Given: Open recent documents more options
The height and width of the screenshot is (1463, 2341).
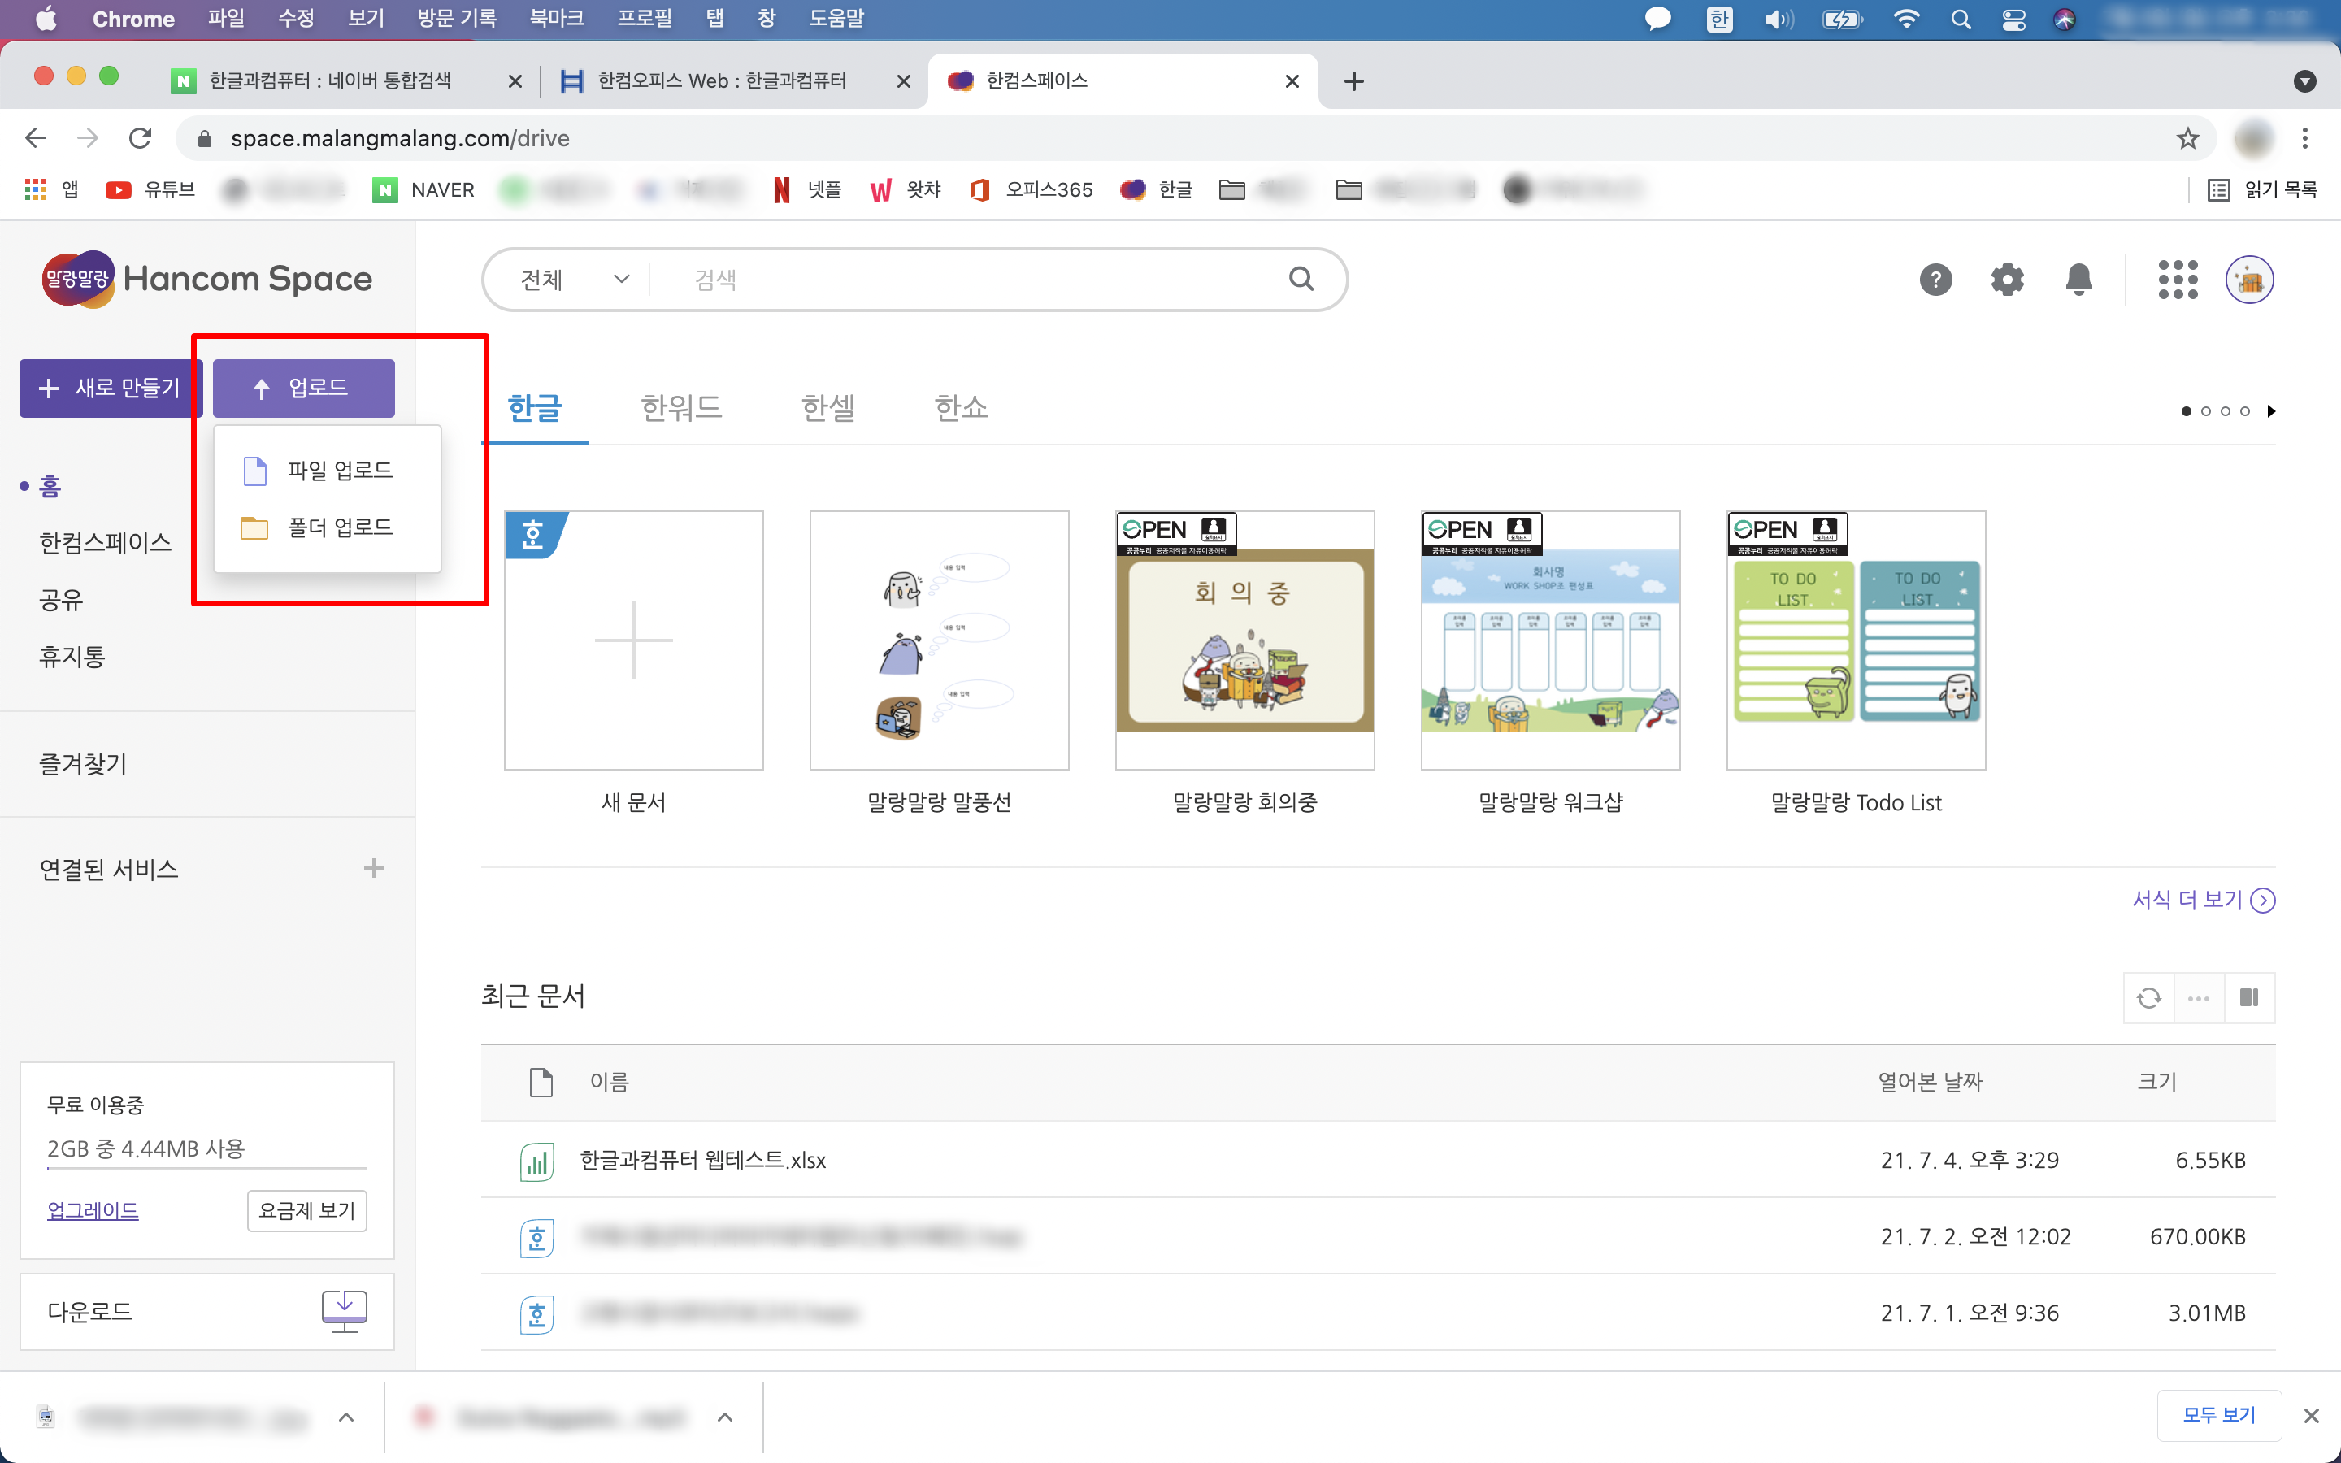Looking at the screenshot, I should tap(2199, 997).
